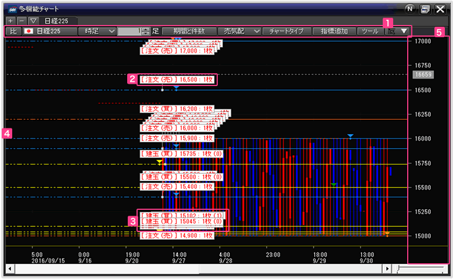The width and height of the screenshot is (453, 279).
Task: Click the round N icon in title bar
Action: tap(411, 9)
